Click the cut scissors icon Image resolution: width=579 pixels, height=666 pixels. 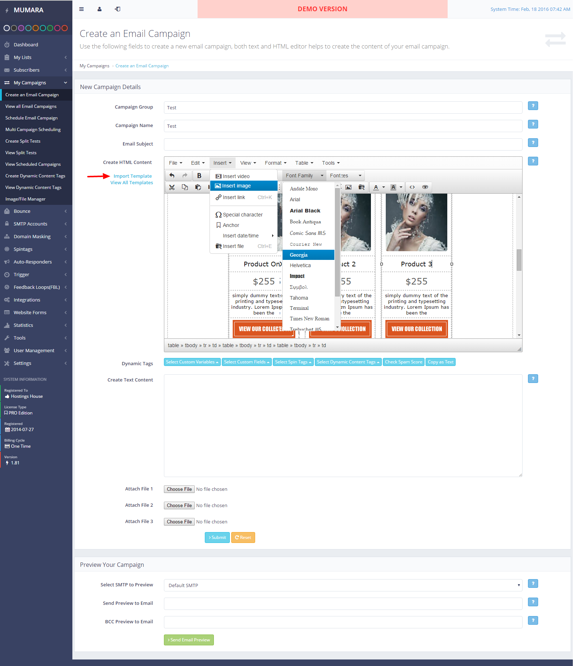172,187
